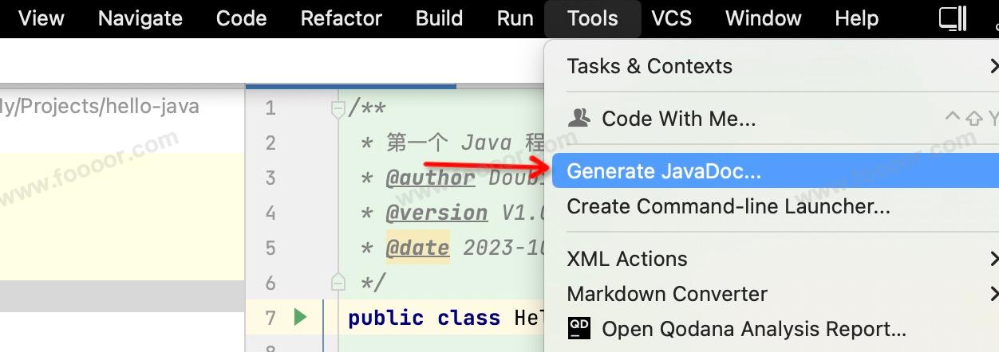Click line number 3 in the gutter
Screen dimensions: 999x352
pos(270,178)
